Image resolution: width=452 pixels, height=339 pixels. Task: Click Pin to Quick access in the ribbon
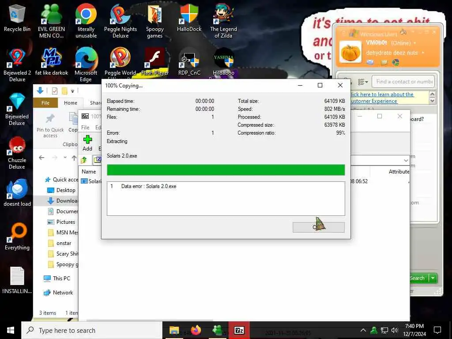click(x=50, y=126)
